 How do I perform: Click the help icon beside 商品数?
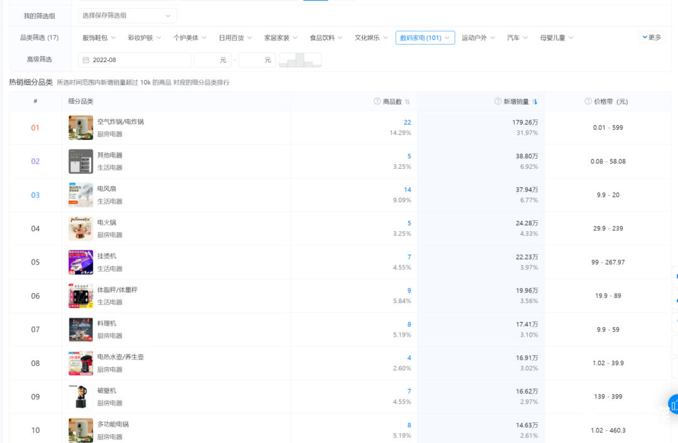[377, 102]
